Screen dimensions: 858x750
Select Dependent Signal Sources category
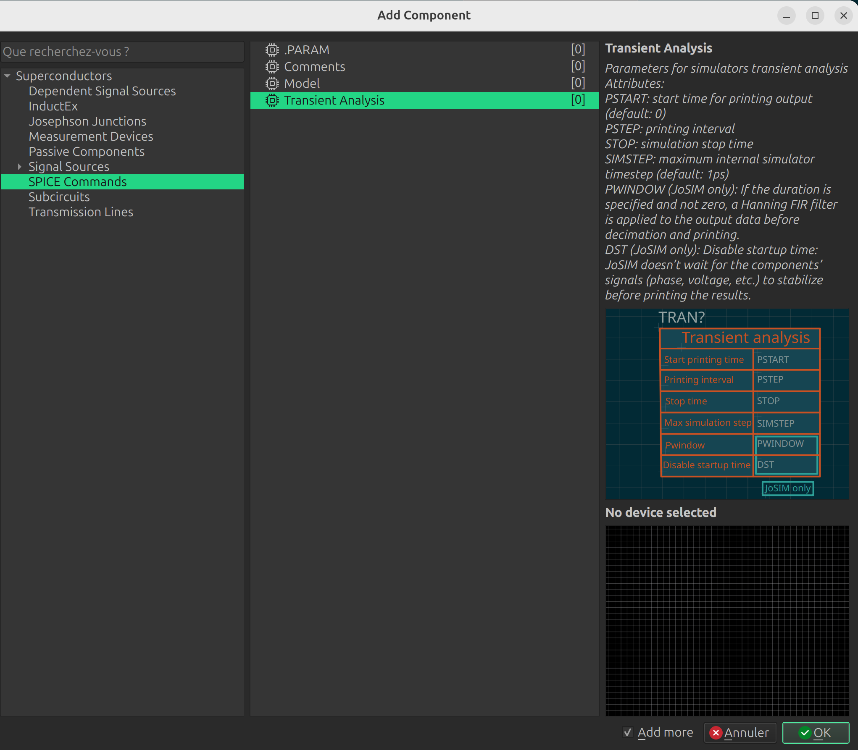102,91
